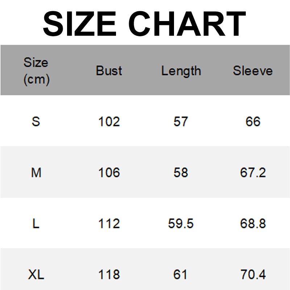Image resolution: width=290 pixels, height=290 pixels.
Task: Click the Sleeve column header
Action: click(x=253, y=71)
